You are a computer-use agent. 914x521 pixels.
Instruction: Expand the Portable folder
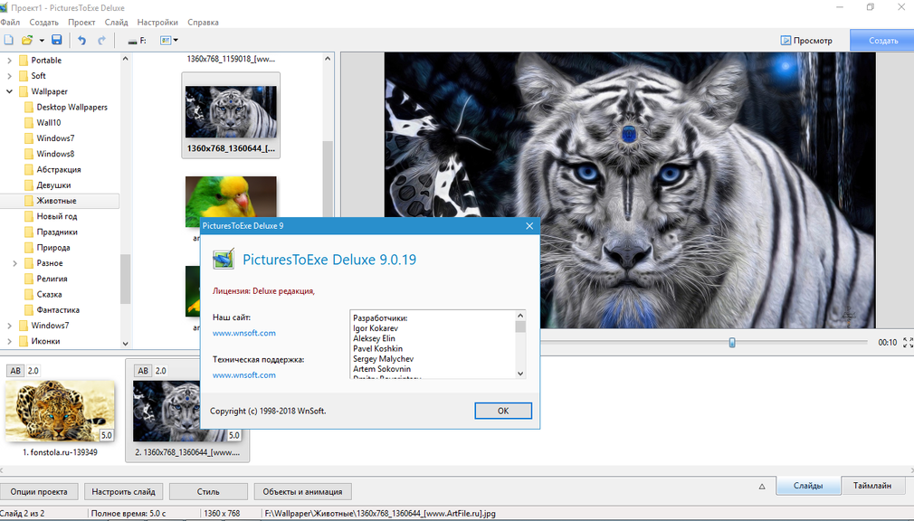point(9,60)
